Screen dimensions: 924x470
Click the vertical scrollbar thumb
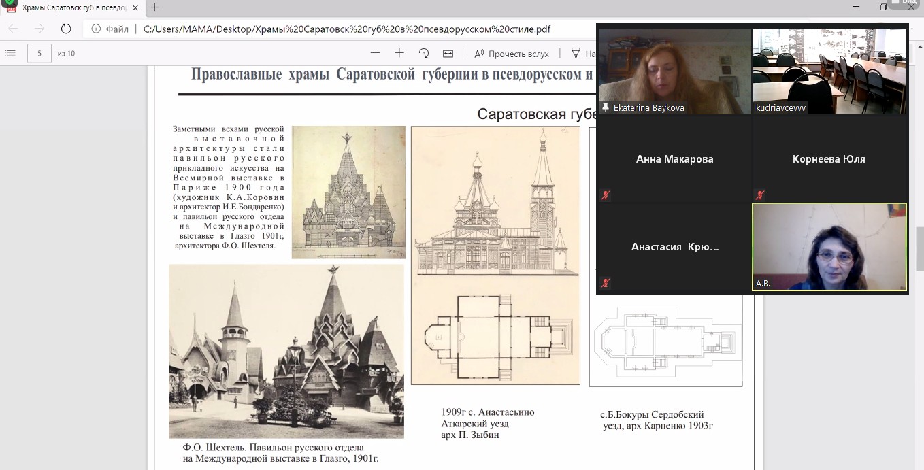click(919, 248)
